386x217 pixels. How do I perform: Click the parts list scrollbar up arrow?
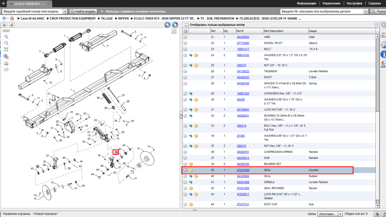378,36
